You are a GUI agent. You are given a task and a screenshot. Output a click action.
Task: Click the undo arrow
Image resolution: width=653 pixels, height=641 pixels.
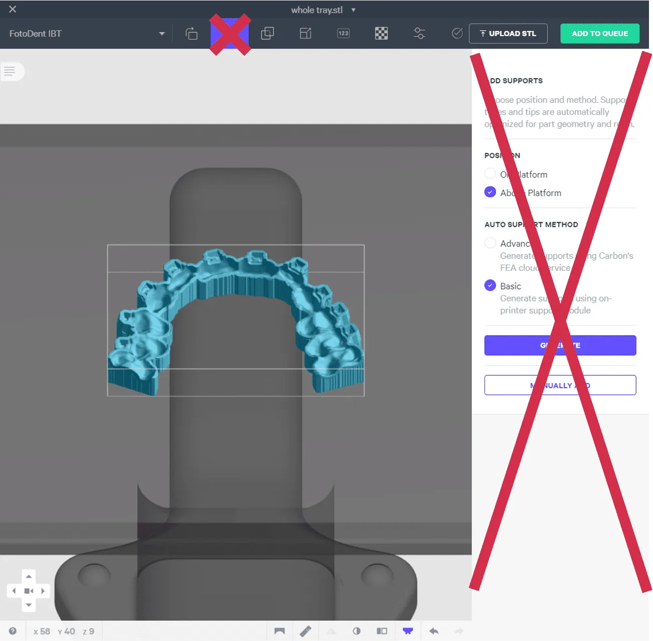[x=434, y=631]
